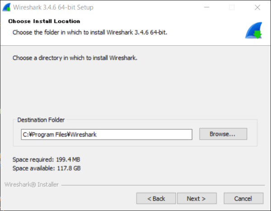Click the 'Wireshark® Installer' branding text
This screenshot has height=211, width=271.
(x=32, y=184)
